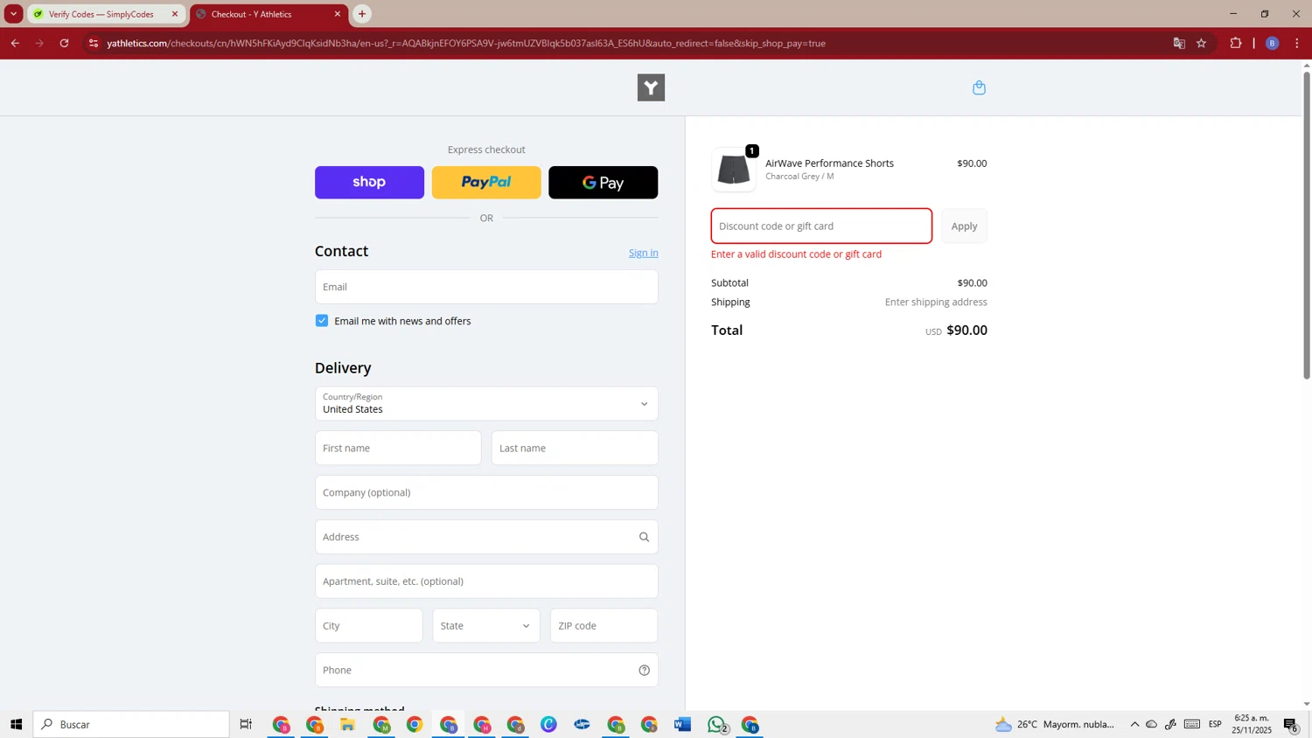Click the address search magnifier icon

(644, 537)
